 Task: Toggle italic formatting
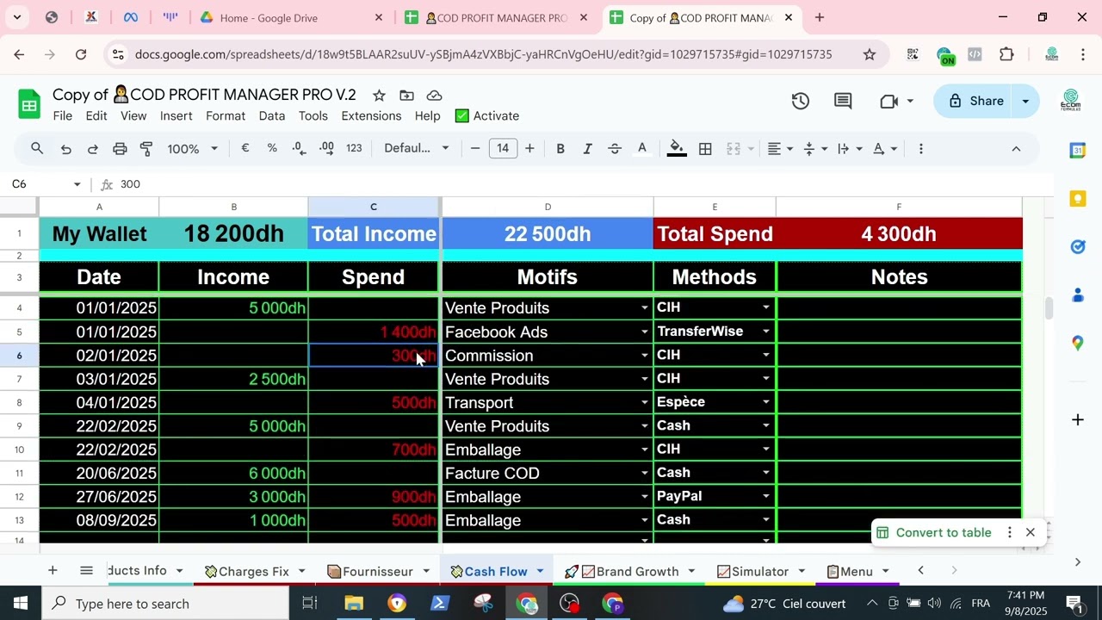coord(588,149)
